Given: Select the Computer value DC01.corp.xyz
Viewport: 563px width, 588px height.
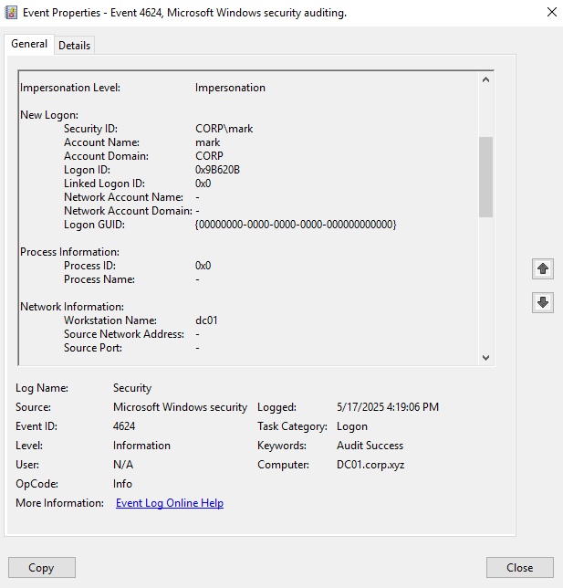Looking at the screenshot, I should (370, 465).
